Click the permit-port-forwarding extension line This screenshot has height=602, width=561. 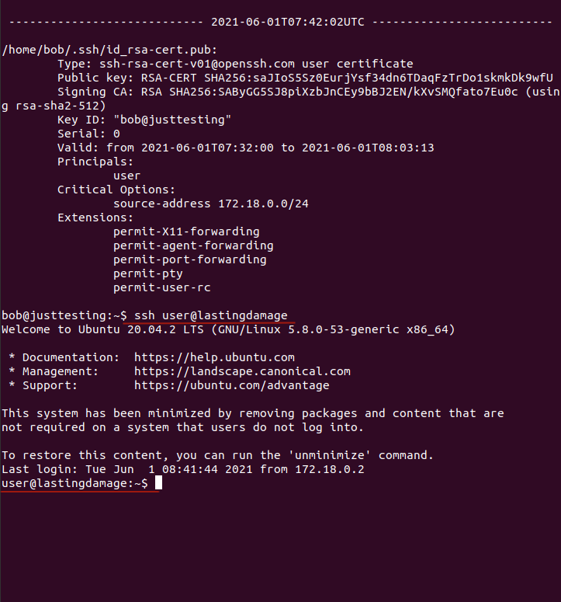point(190,259)
